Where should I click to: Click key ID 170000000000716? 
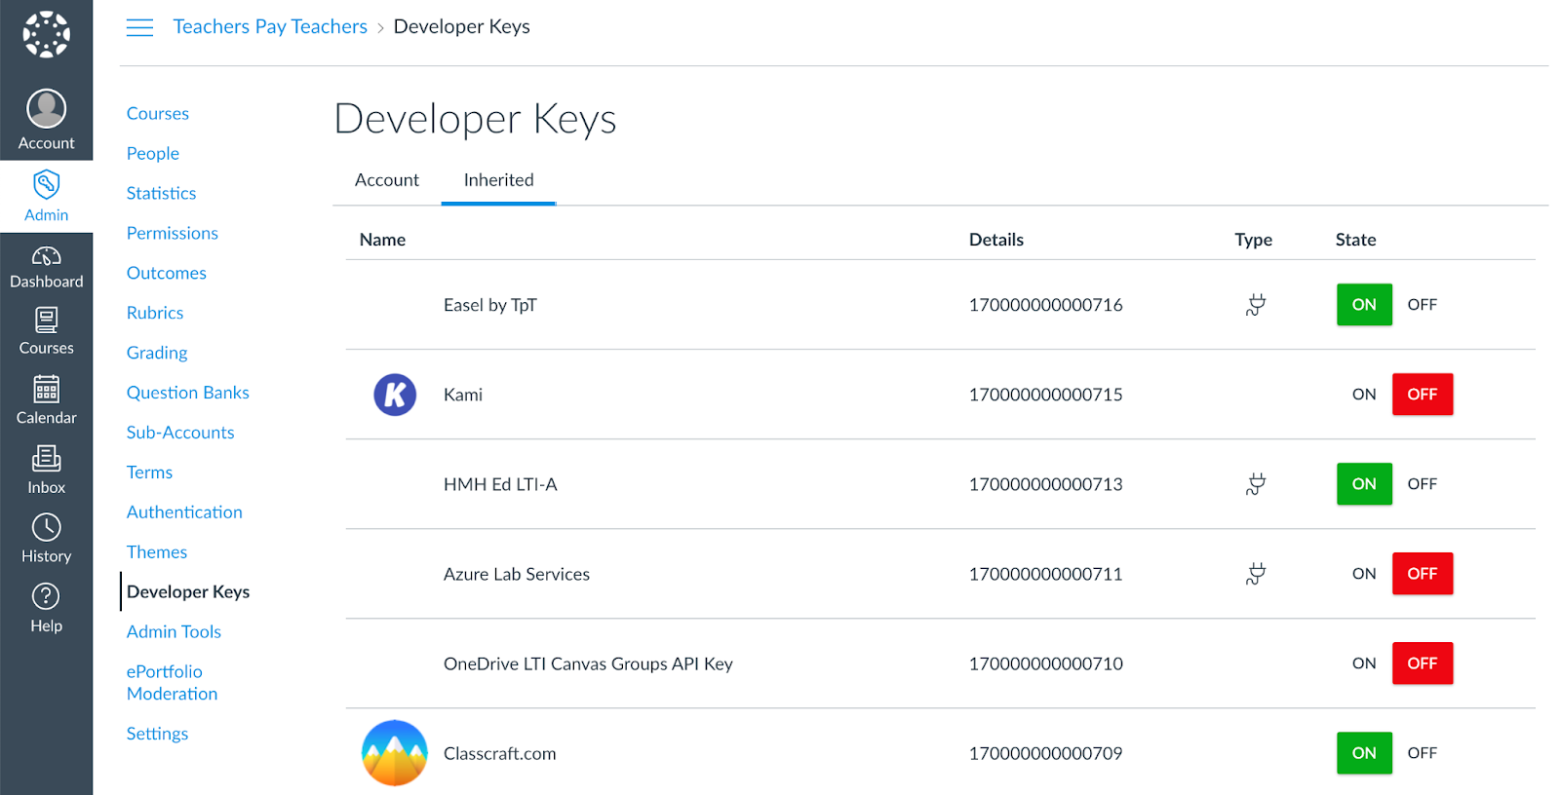click(1045, 305)
